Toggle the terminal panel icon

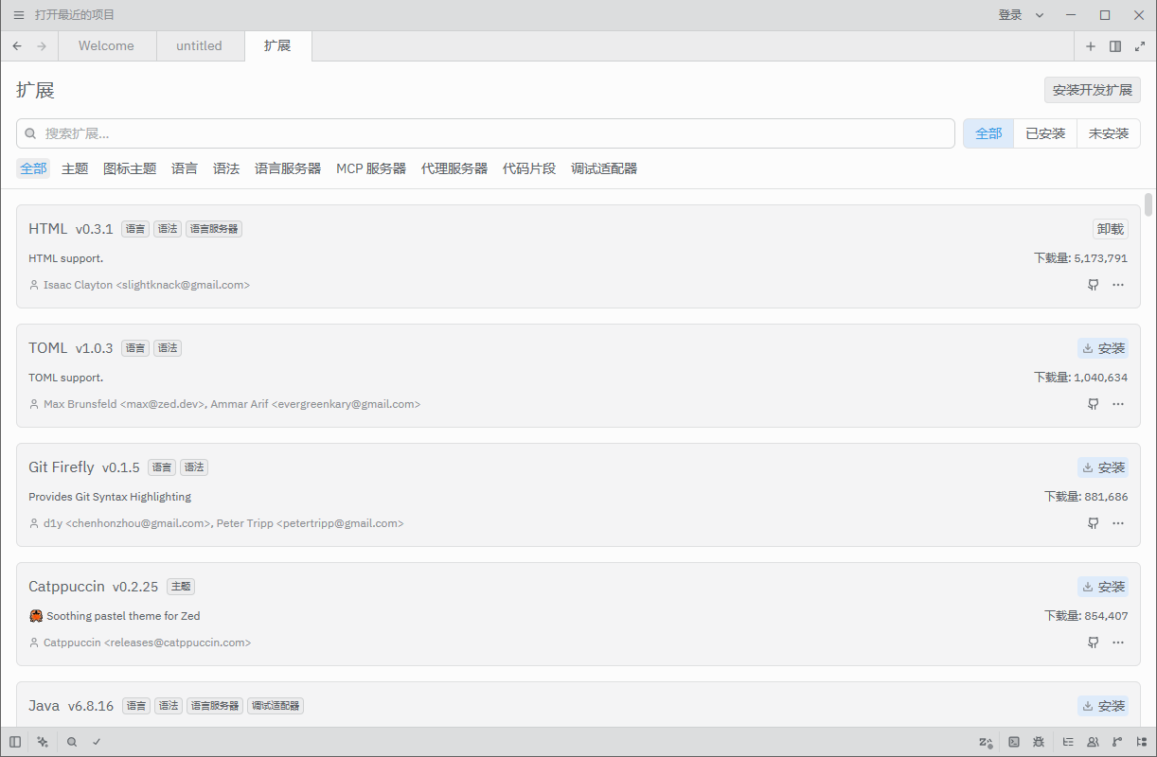[1014, 742]
